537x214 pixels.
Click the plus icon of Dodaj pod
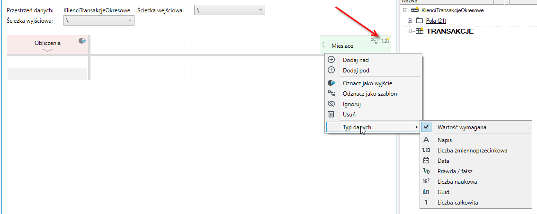331,70
